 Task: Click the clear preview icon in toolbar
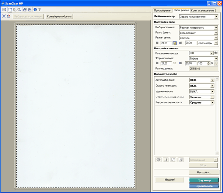click(4, 10)
